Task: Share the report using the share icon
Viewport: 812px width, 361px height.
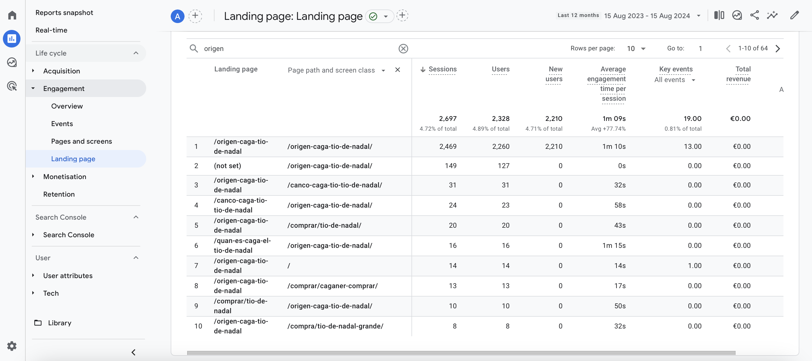Action: point(755,15)
